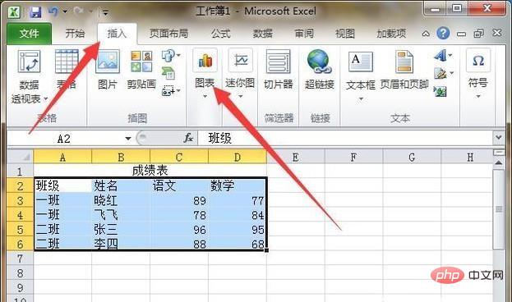Click the Select All corner button
Screen dimensions: 512x302
[21, 157]
